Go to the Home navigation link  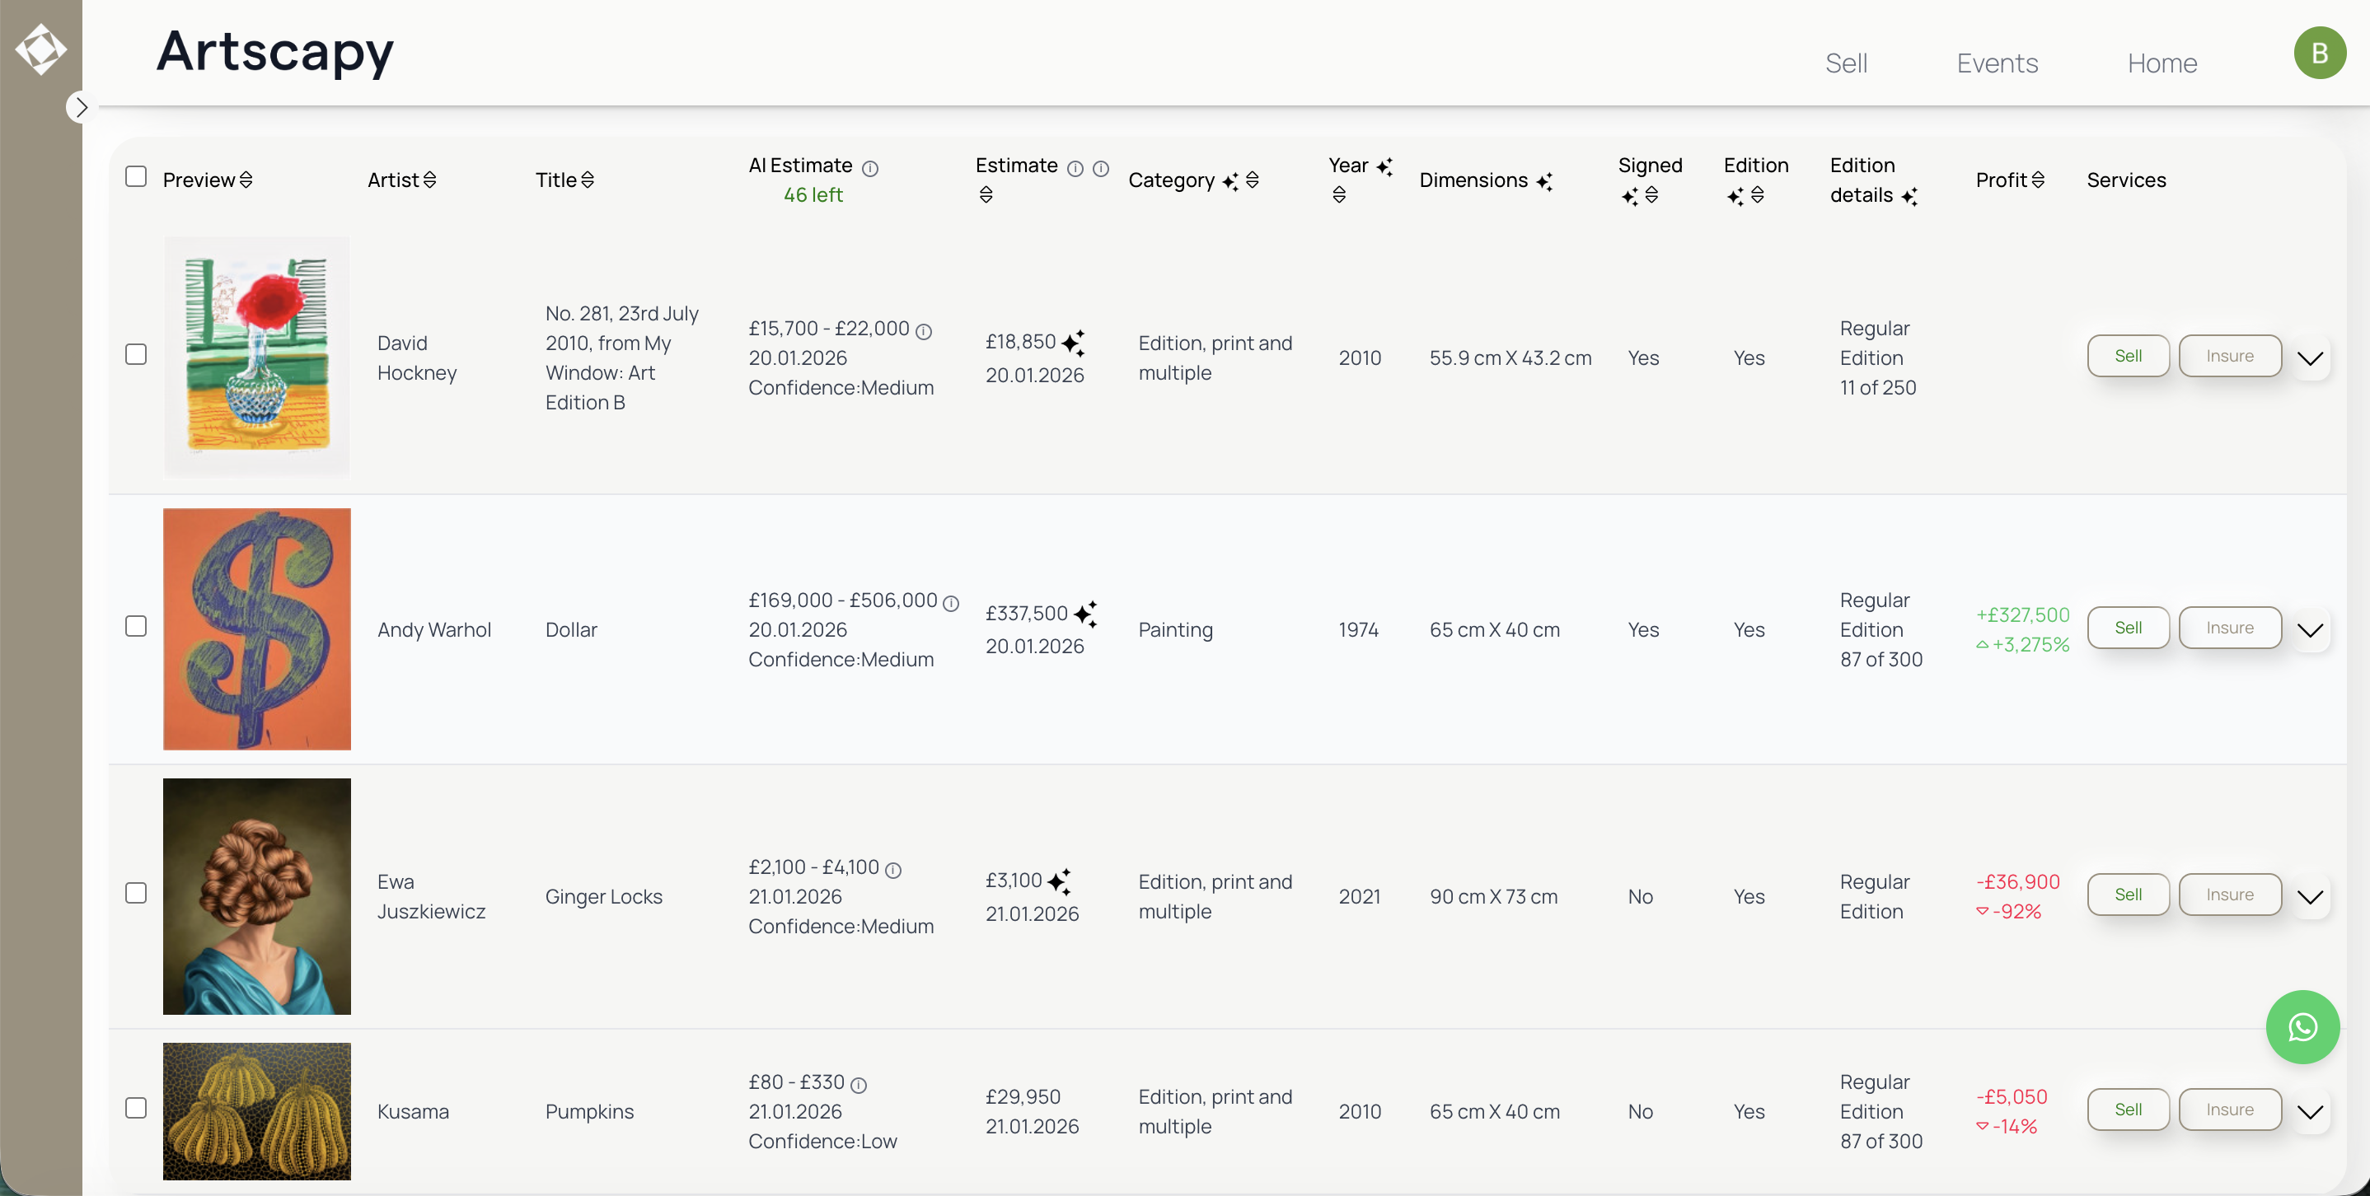coord(2162,63)
